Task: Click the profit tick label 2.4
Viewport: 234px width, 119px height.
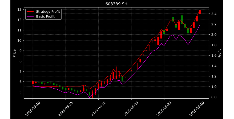Action: click(213, 14)
